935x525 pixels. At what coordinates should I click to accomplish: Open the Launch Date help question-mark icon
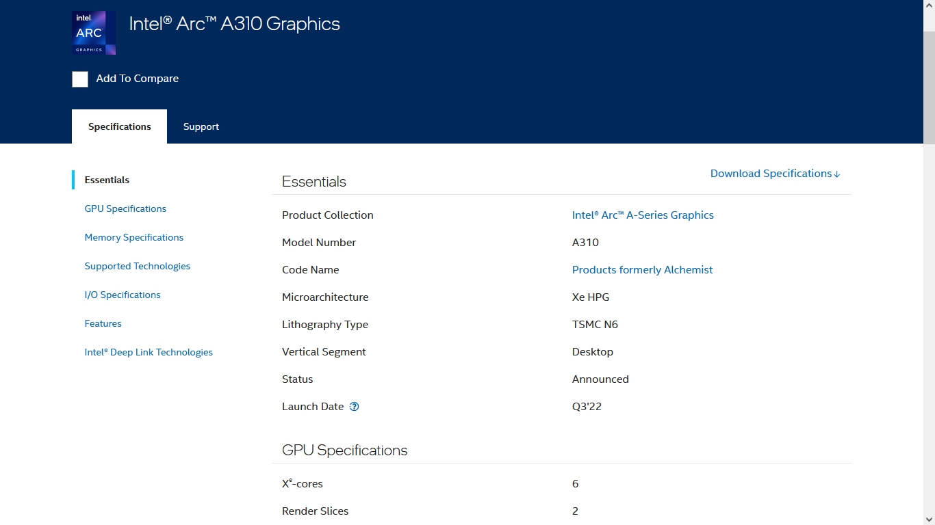(354, 407)
